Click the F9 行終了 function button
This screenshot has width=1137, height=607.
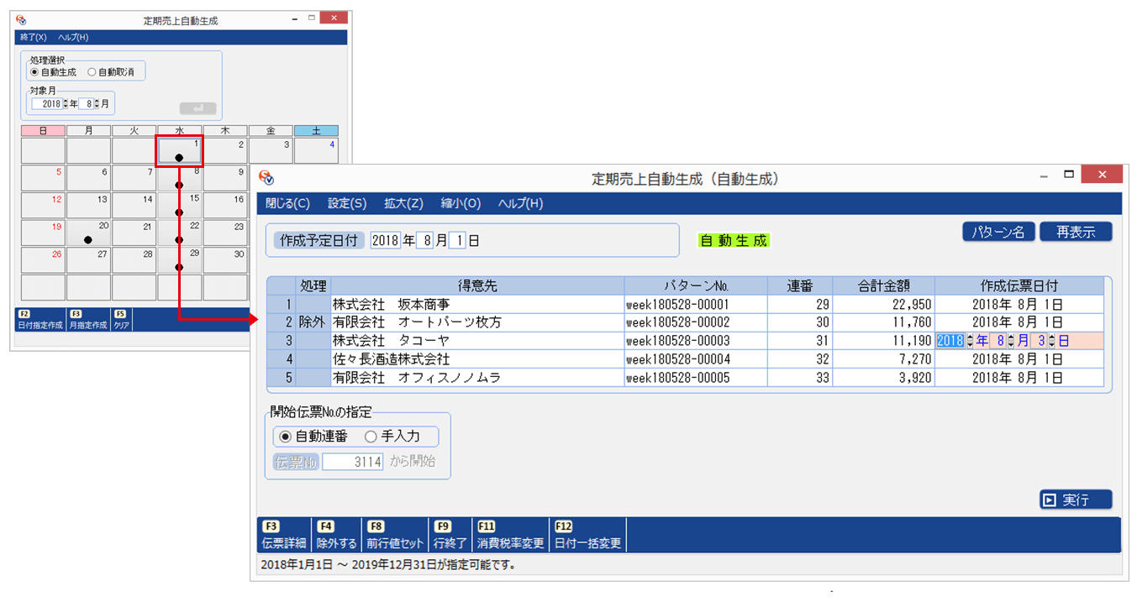tap(450, 535)
